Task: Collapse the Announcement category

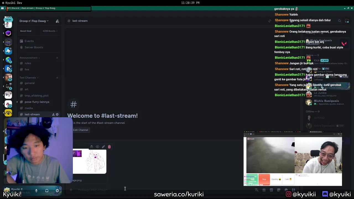Action: pos(30,58)
